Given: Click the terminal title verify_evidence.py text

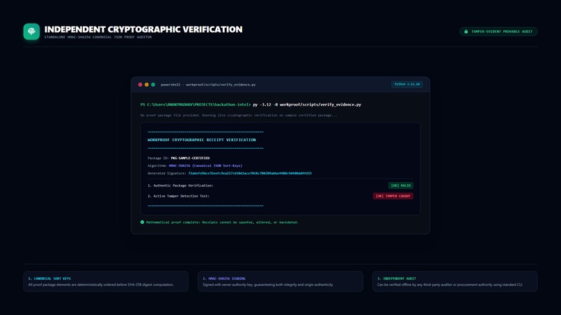Looking at the screenshot, I should [208, 85].
